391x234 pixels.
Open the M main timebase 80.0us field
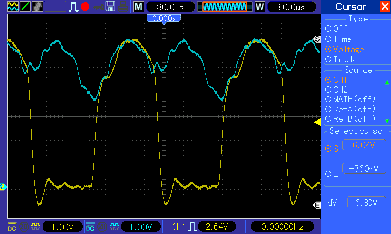click(x=170, y=7)
